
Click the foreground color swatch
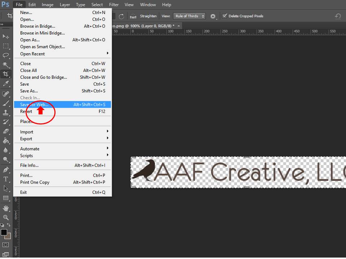(x=4, y=232)
